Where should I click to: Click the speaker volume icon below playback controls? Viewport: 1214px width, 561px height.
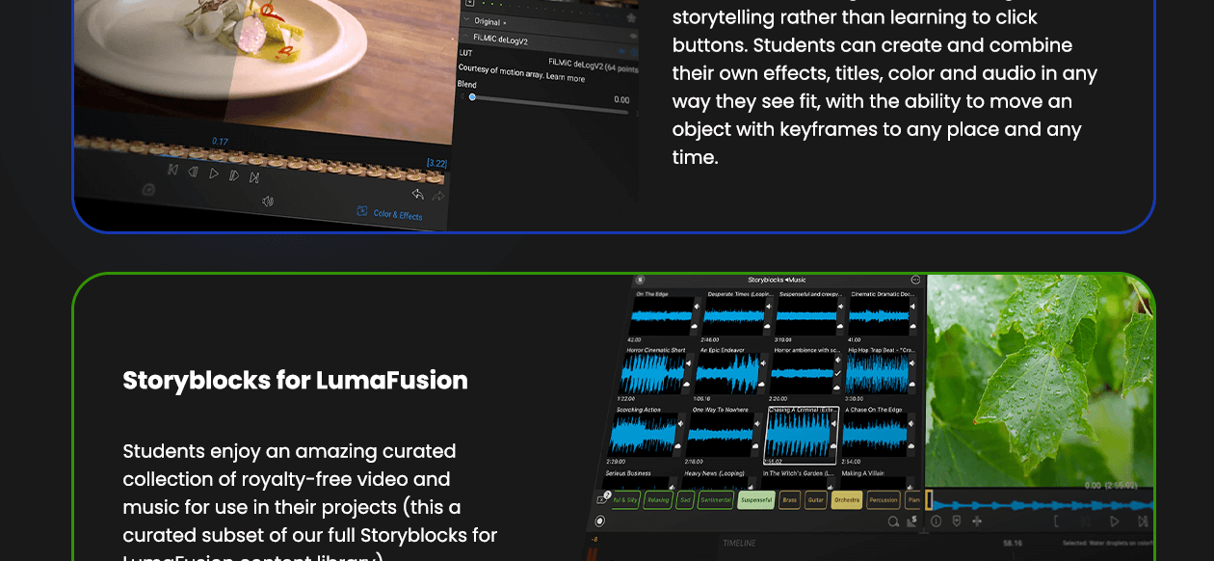pos(268,200)
